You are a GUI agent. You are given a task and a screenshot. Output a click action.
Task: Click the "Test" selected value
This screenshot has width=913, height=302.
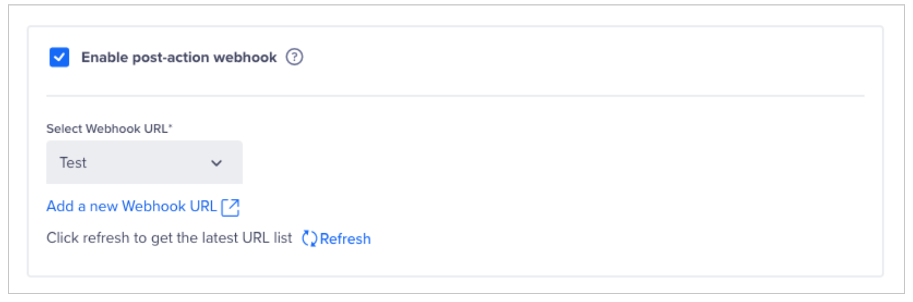73,163
